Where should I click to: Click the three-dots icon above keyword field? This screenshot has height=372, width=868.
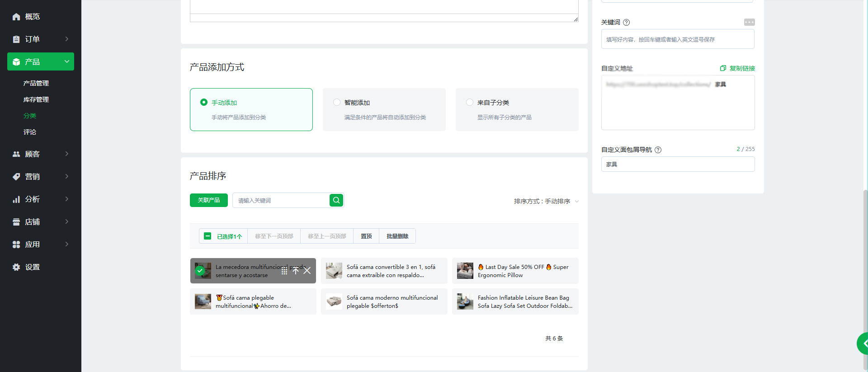click(749, 22)
